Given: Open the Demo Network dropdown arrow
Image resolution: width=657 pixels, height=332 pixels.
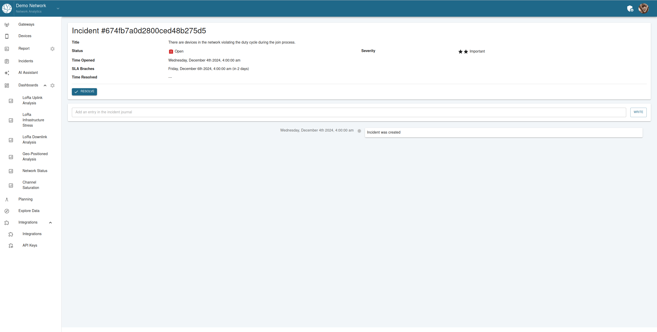Looking at the screenshot, I should [58, 8].
